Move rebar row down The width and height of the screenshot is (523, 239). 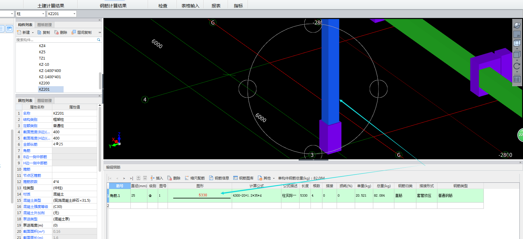(x=145, y=178)
